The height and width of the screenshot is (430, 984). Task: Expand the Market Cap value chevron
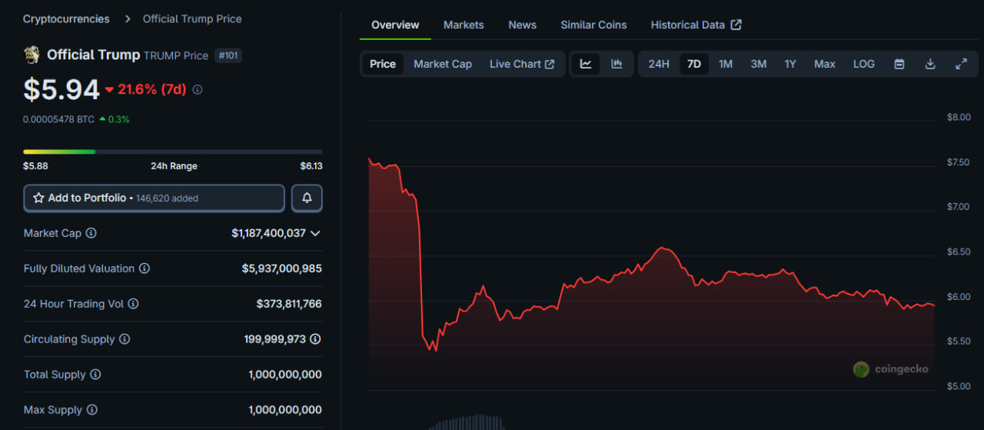(315, 233)
